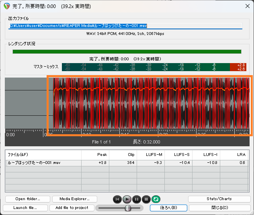
Task: Click the playback volume slider handle
Action: click(x=128, y=208)
